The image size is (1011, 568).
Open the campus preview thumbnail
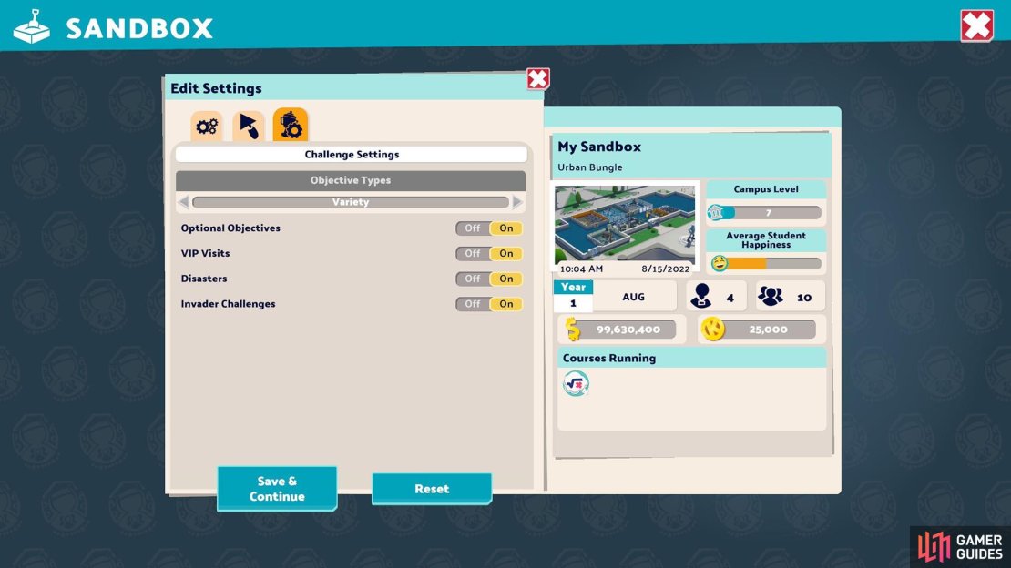tap(625, 223)
